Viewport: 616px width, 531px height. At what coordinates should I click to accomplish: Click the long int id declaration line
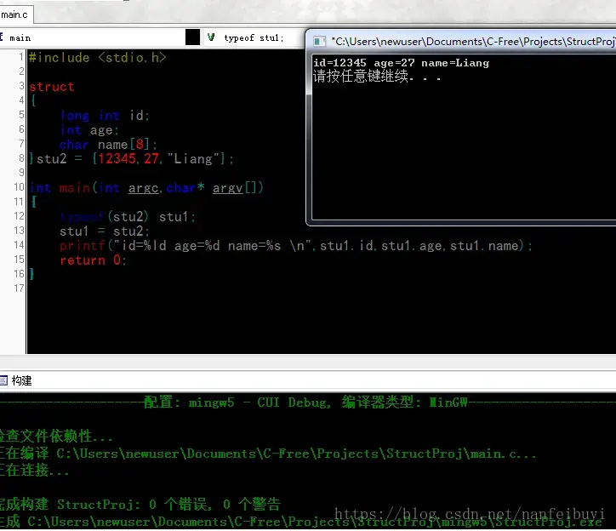coord(105,116)
